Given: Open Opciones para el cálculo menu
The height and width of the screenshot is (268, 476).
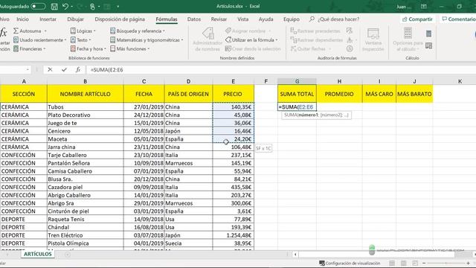Looking at the screenshot, I should pos(408,39).
